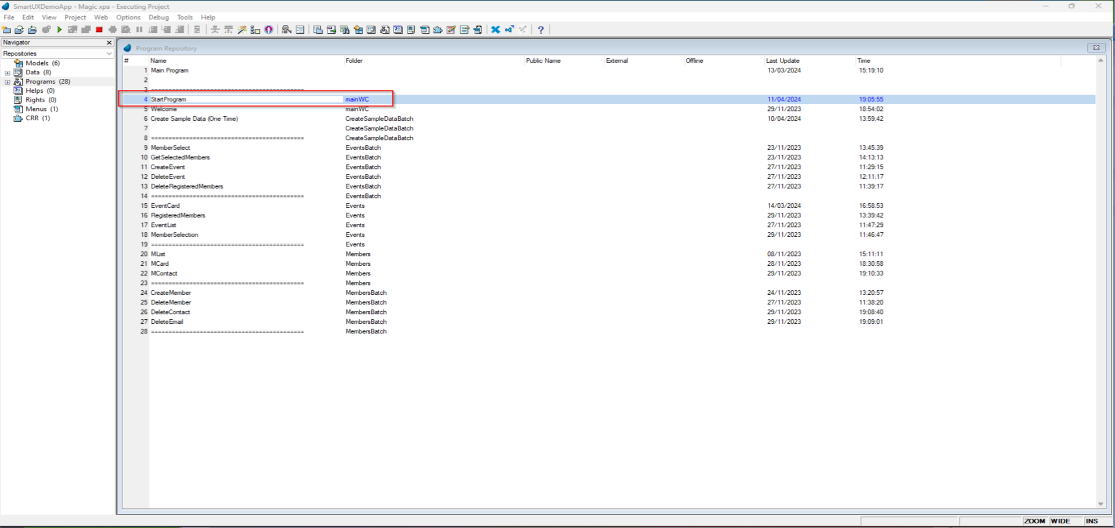1115x528 pixels.
Task: Create a new item with the leftmost toolbar icon
Action: click(x=7, y=30)
